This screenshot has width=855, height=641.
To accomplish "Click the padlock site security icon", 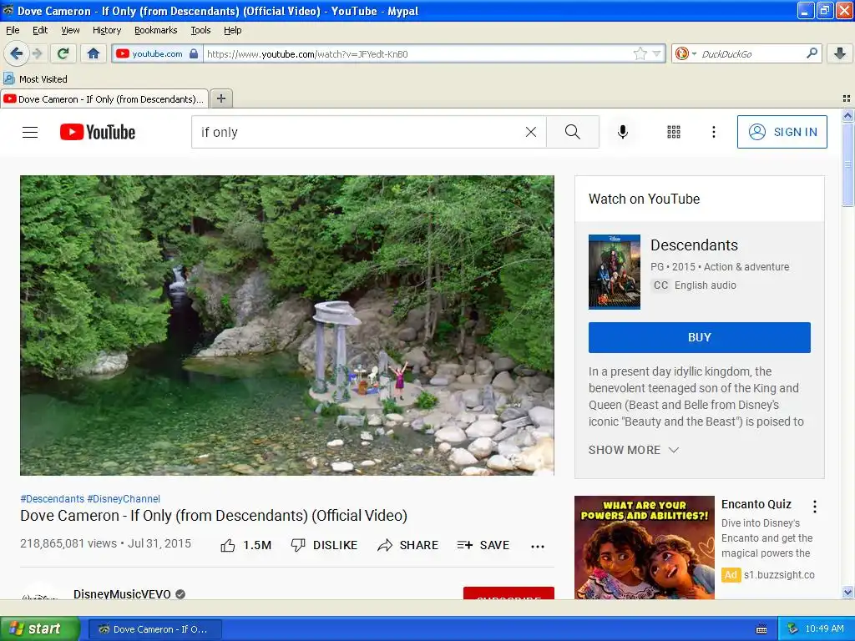I will pos(194,53).
